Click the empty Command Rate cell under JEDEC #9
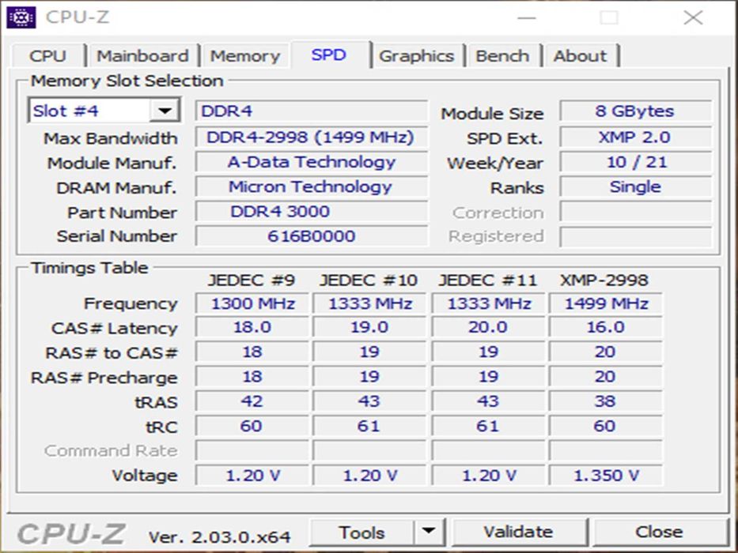 point(252,451)
